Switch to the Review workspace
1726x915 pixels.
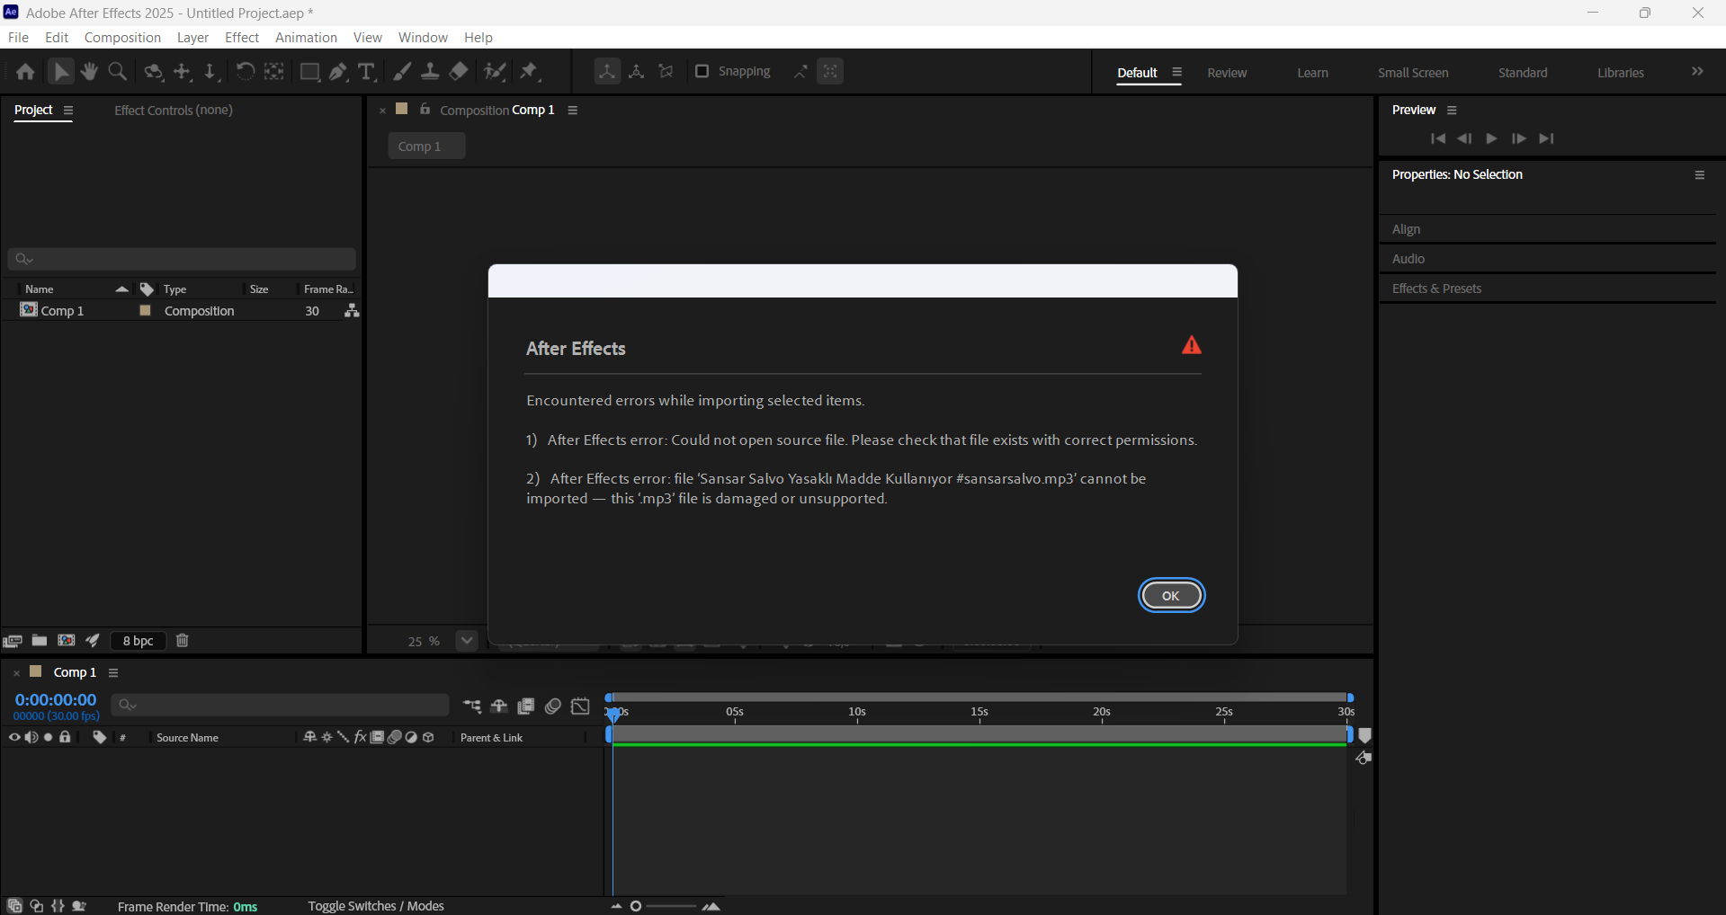pyautogui.click(x=1227, y=73)
